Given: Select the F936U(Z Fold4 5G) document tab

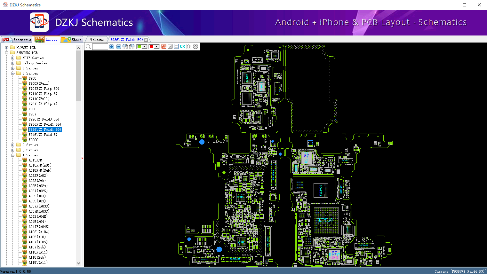Looking at the screenshot, I should click(x=127, y=40).
